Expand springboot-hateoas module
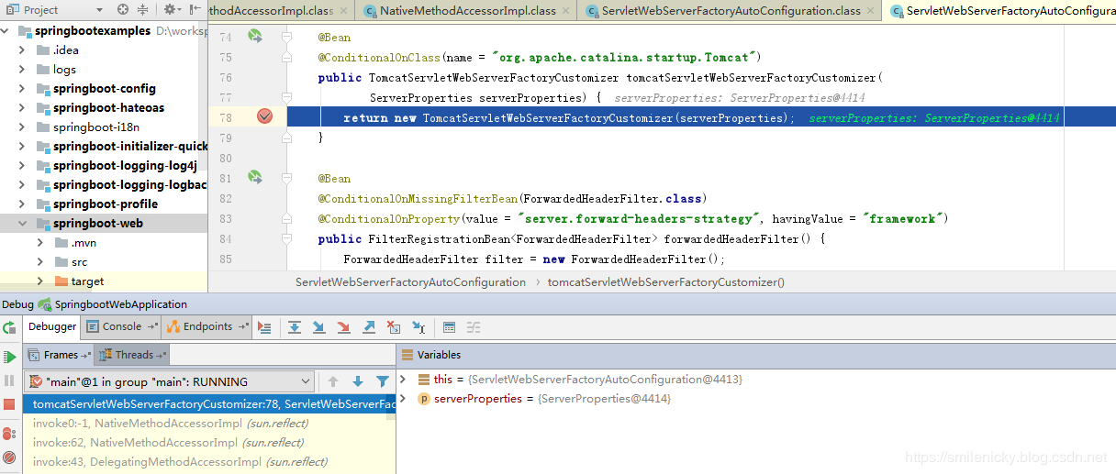Viewport: 1116px width, 474px height. pyautogui.click(x=22, y=107)
